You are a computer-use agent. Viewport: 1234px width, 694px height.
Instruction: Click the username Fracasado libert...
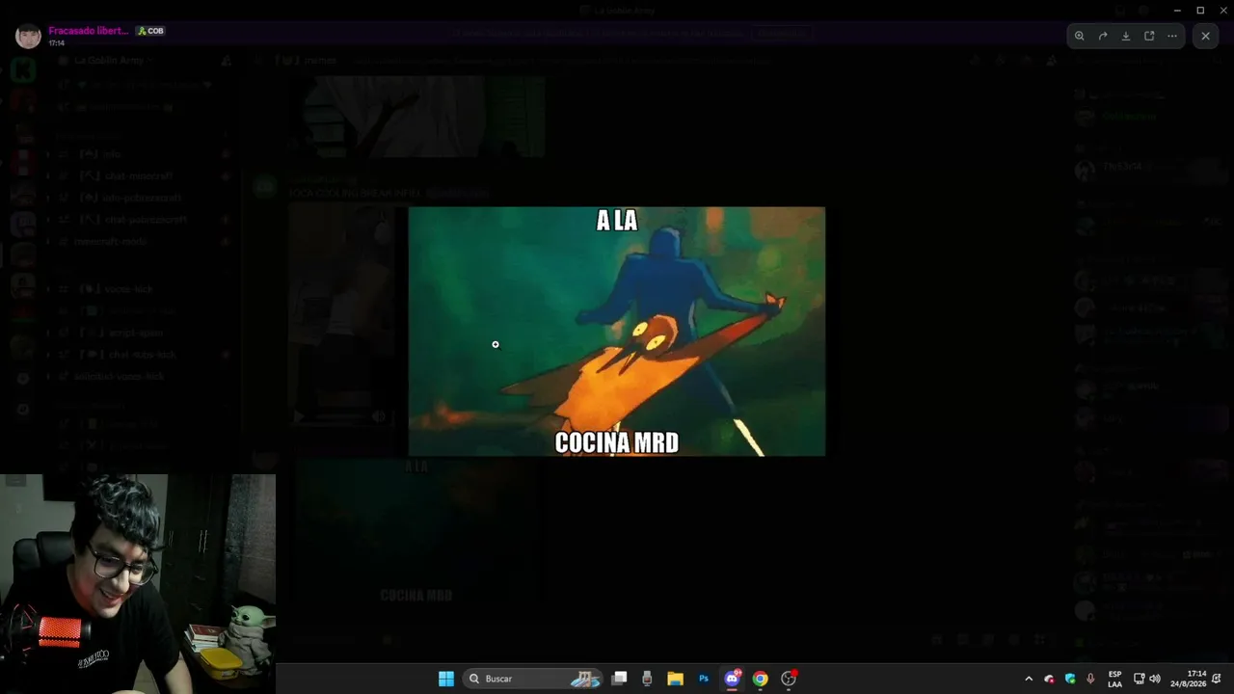[89, 31]
